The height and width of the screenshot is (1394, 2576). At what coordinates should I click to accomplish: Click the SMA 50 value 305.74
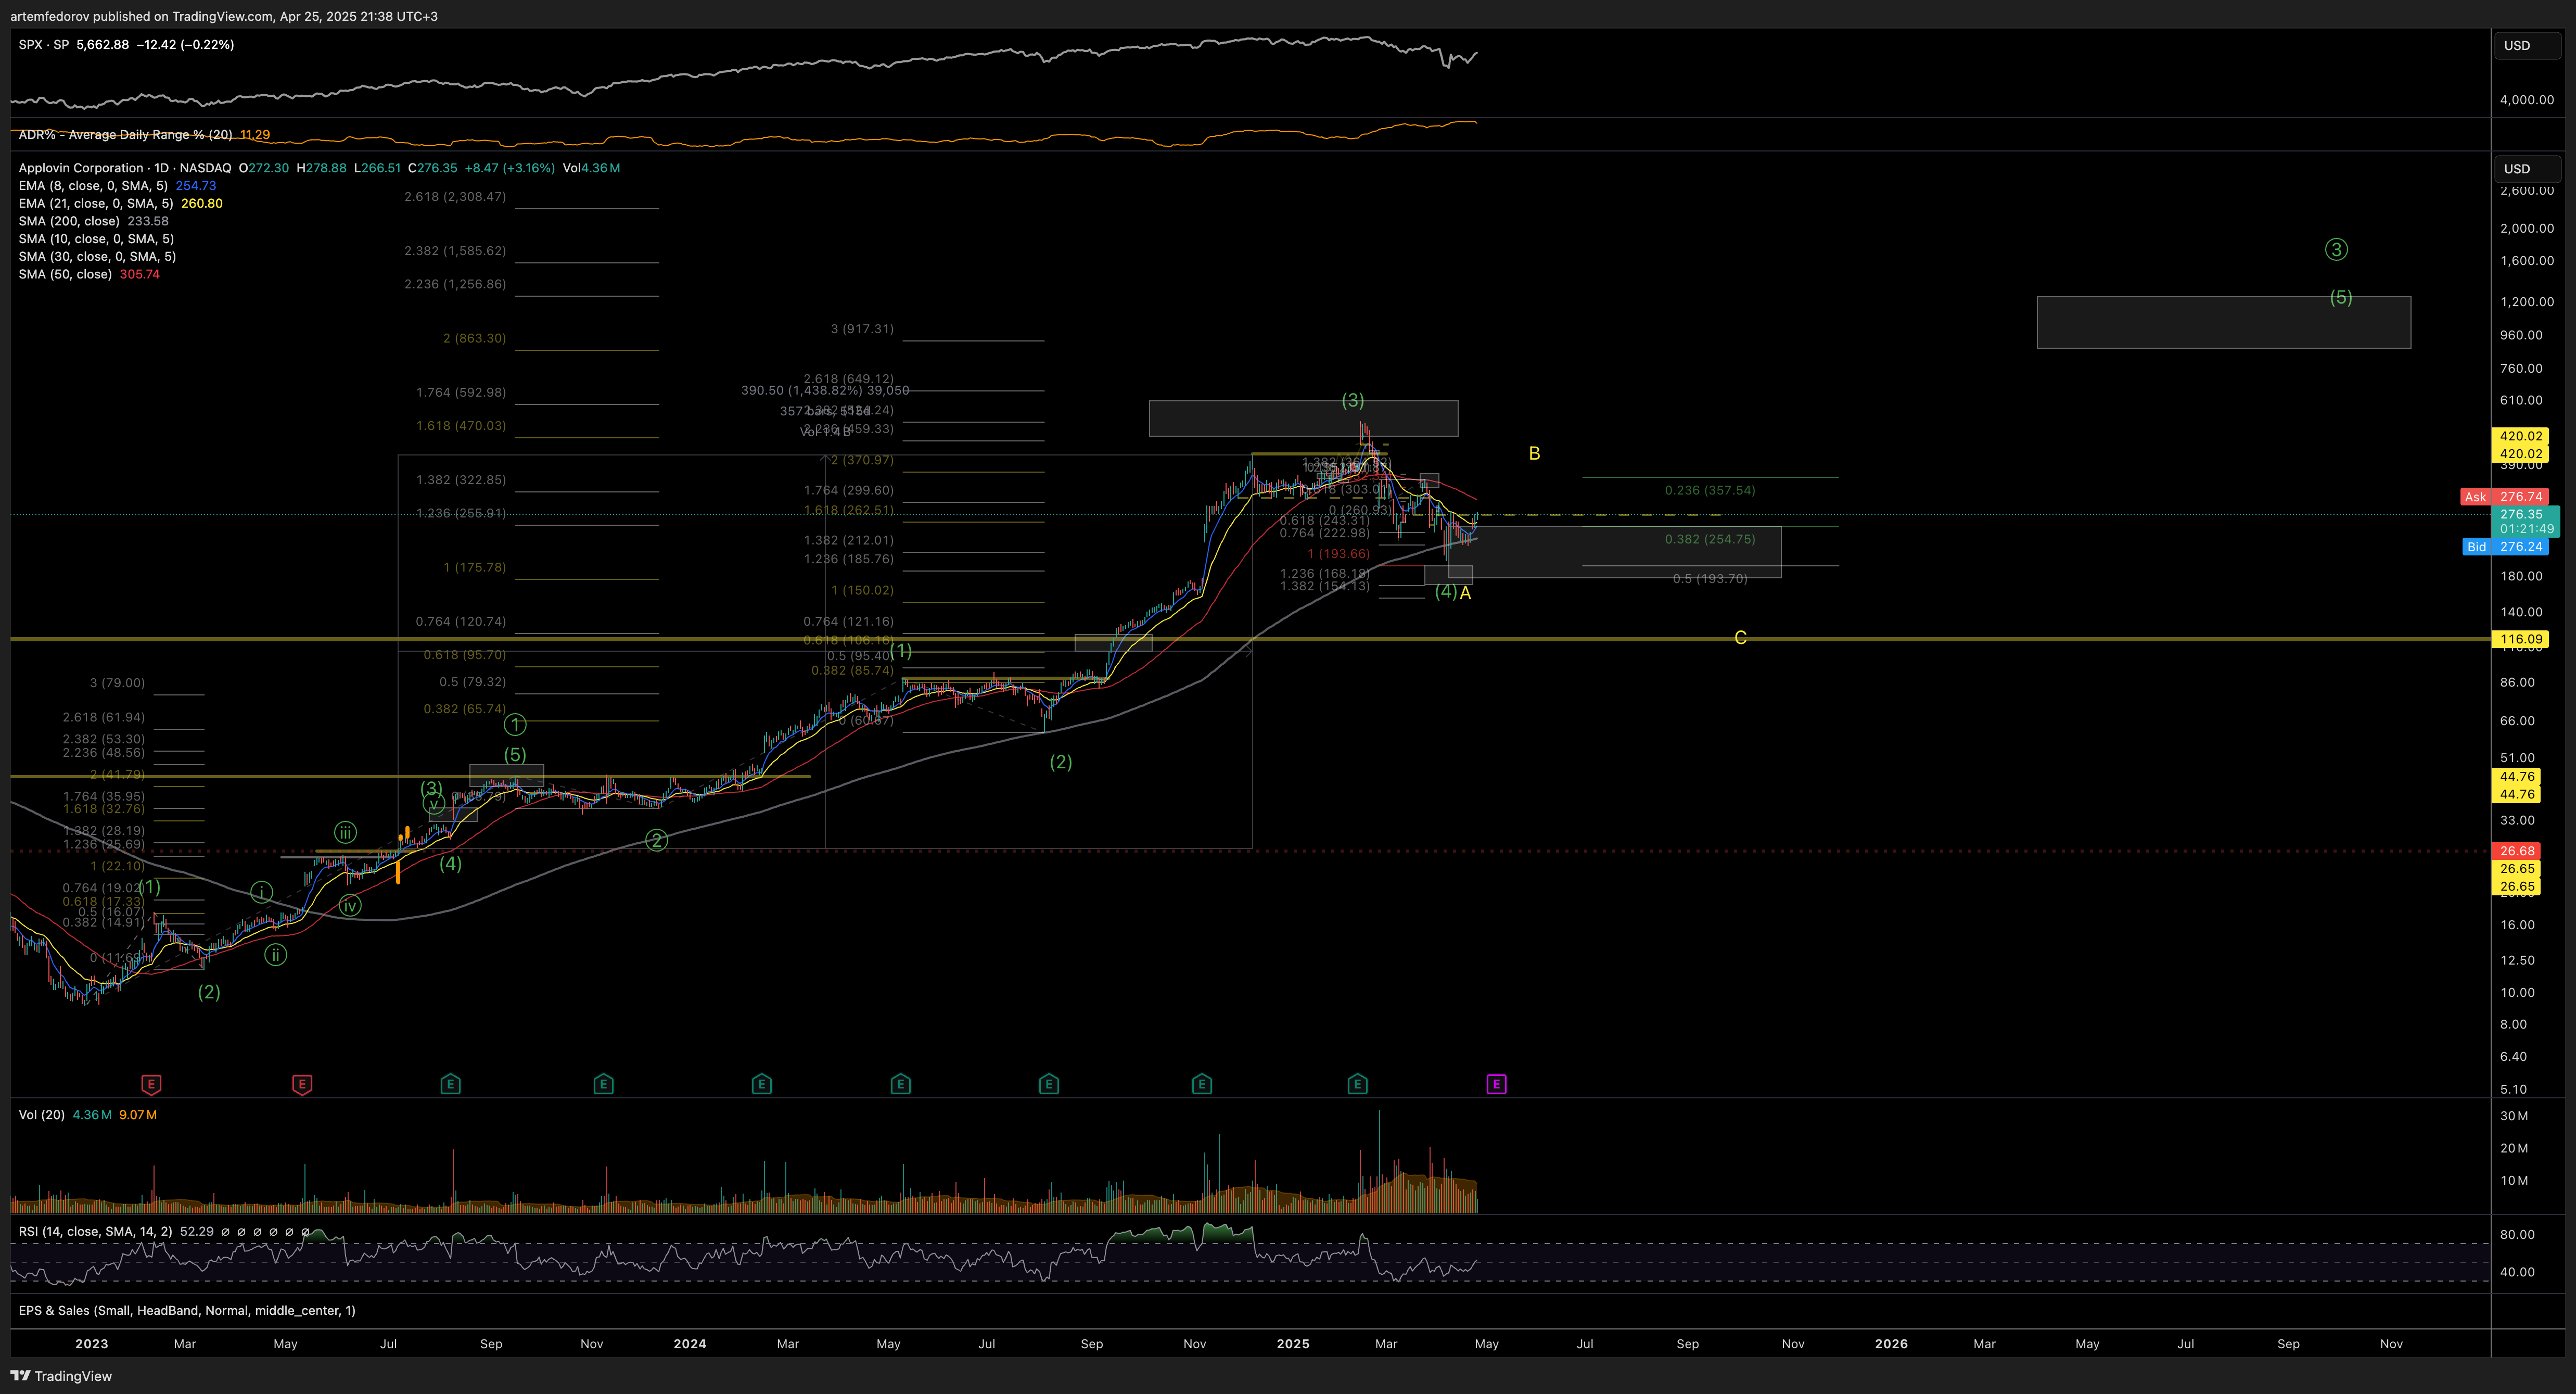tap(140, 275)
